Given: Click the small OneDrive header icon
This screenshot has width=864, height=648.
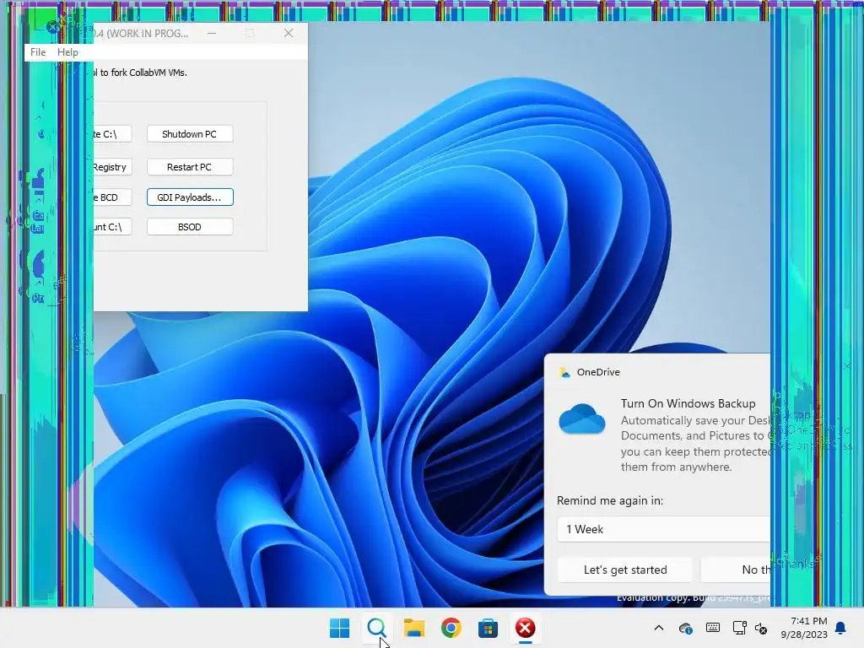Looking at the screenshot, I should [564, 372].
